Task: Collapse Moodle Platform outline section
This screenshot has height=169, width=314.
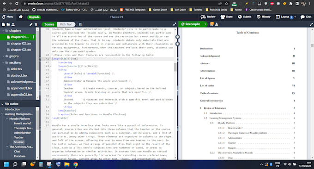Action: pyautogui.click(x=7, y=119)
